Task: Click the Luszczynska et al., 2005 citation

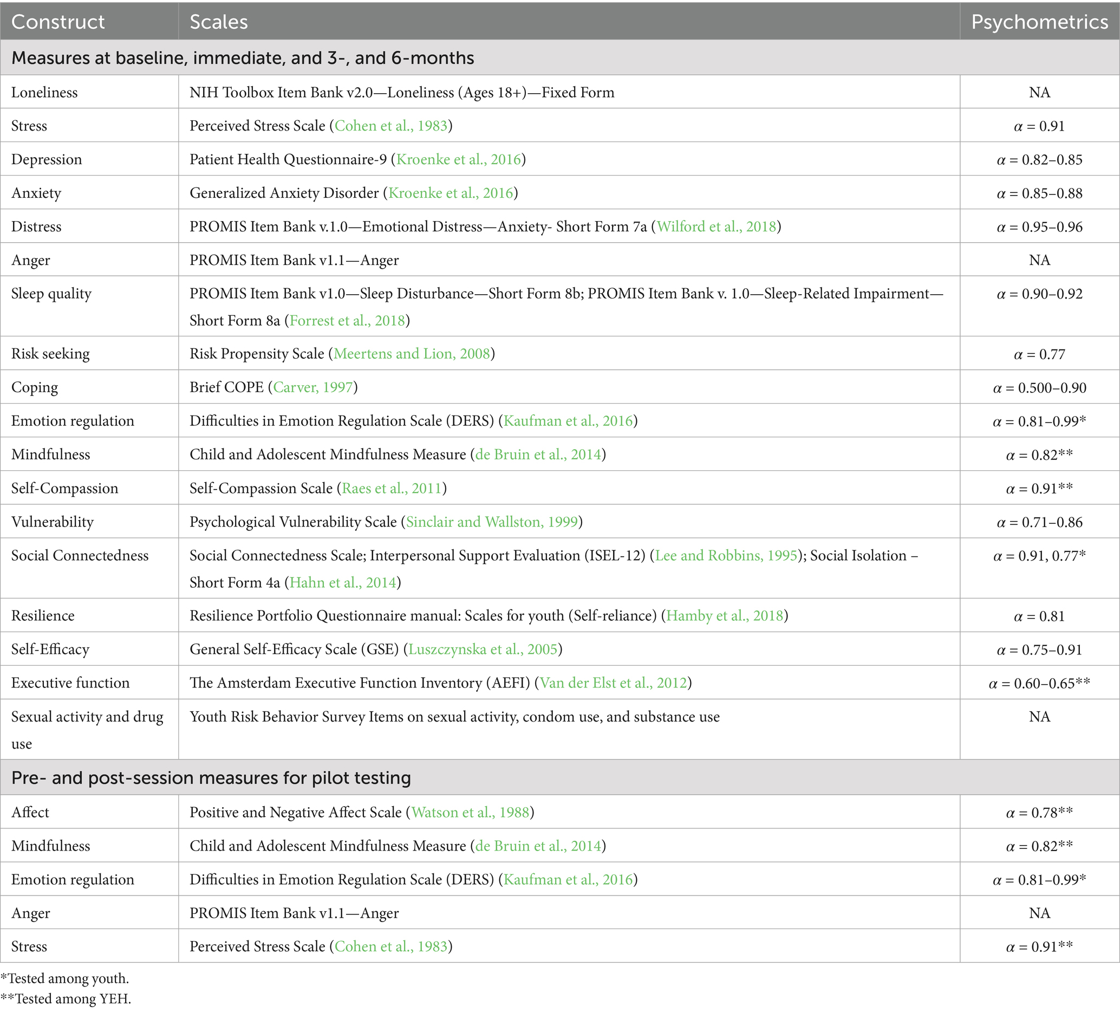Action: coord(483,650)
